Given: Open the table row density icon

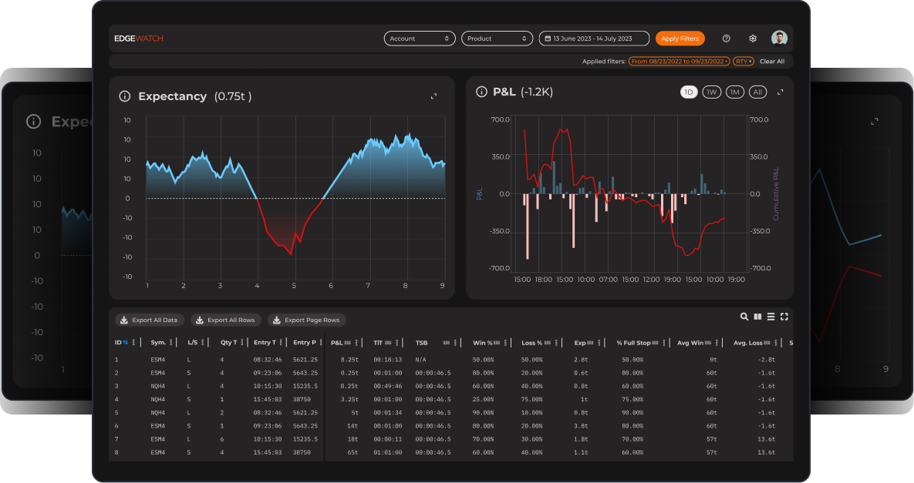Looking at the screenshot, I should 771,317.
